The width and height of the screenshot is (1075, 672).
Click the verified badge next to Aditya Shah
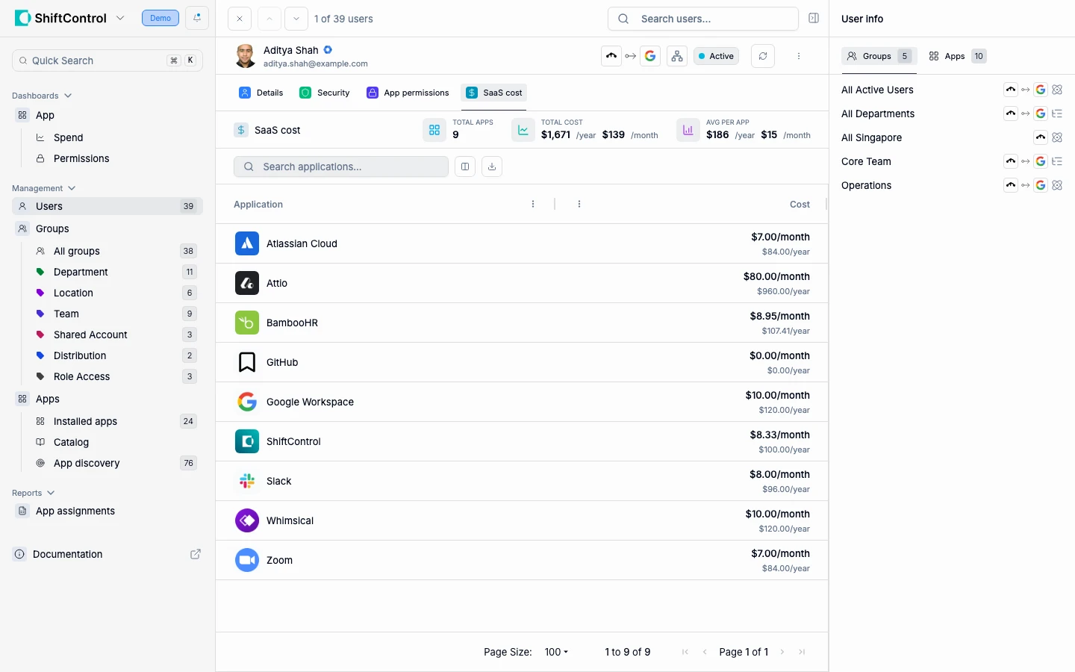pyautogui.click(x=328, y=50)
